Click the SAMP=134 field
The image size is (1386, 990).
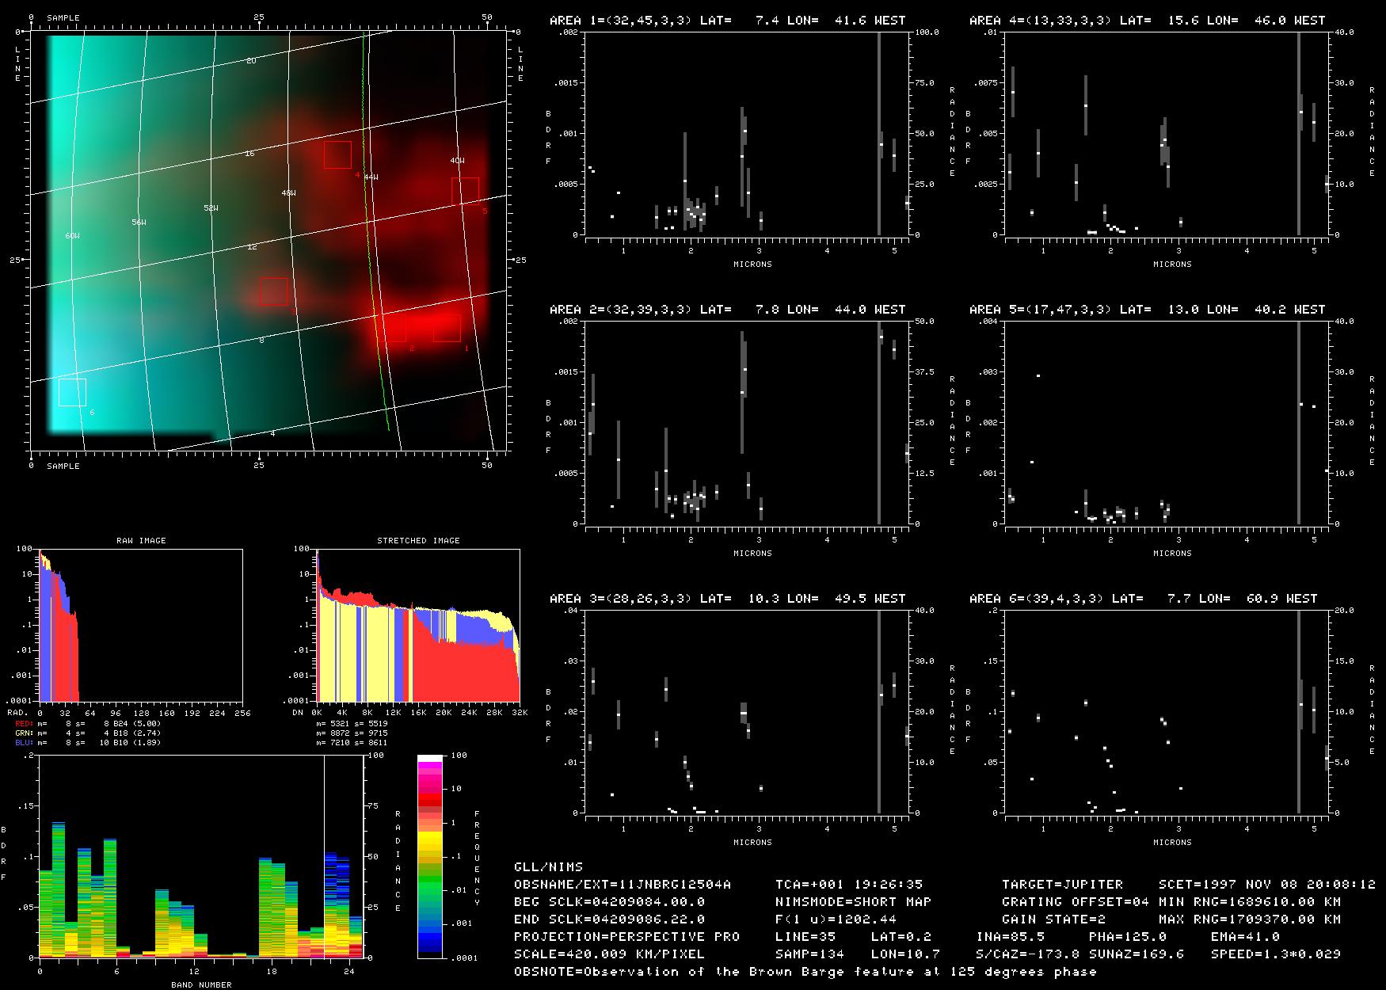tap(809, 954)
